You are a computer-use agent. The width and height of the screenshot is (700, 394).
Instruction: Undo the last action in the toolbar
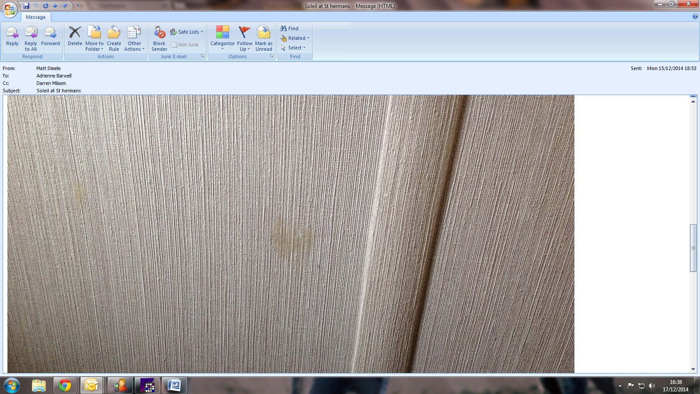click(36, 6)
